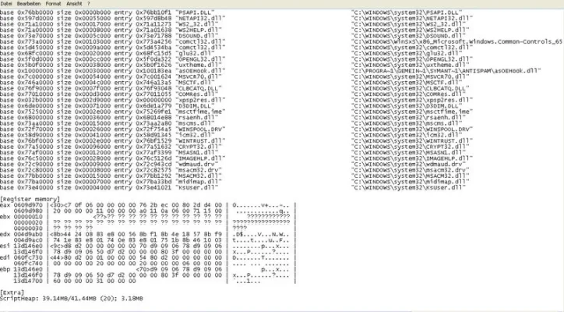Viewport: 564px width, 312px height.
Task: Open the Datei menu
Action: click(x=6, y=4)
